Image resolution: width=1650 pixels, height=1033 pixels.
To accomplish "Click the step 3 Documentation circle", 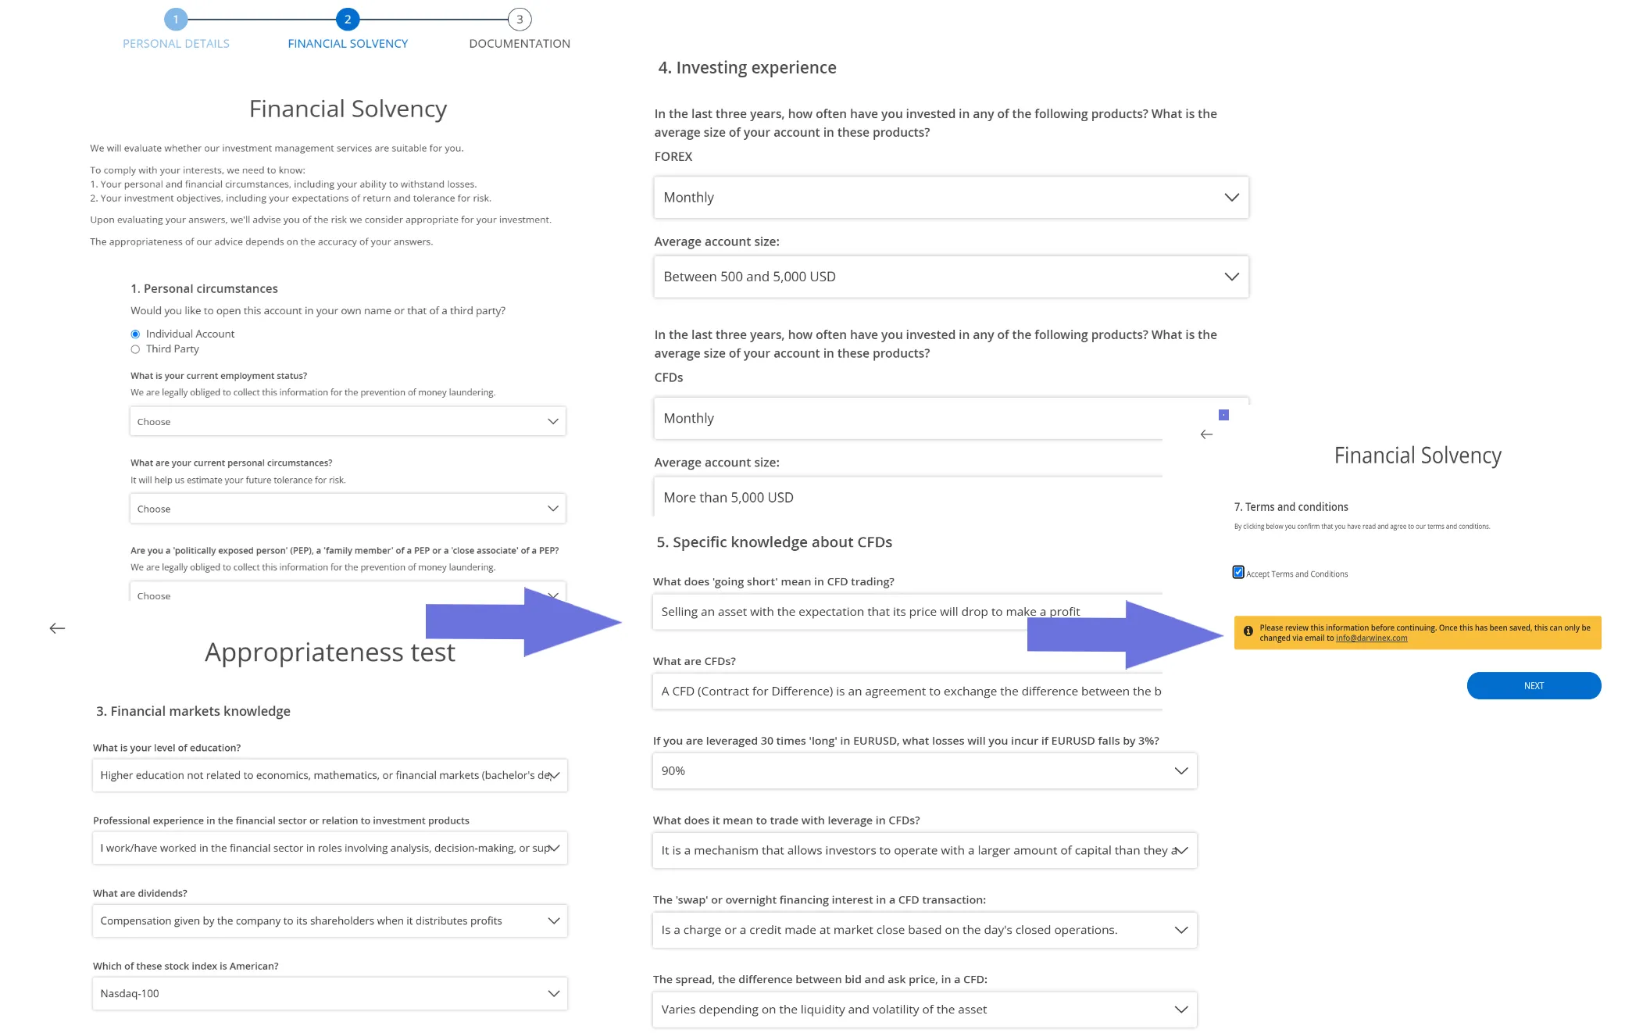I will coord(520,20).
